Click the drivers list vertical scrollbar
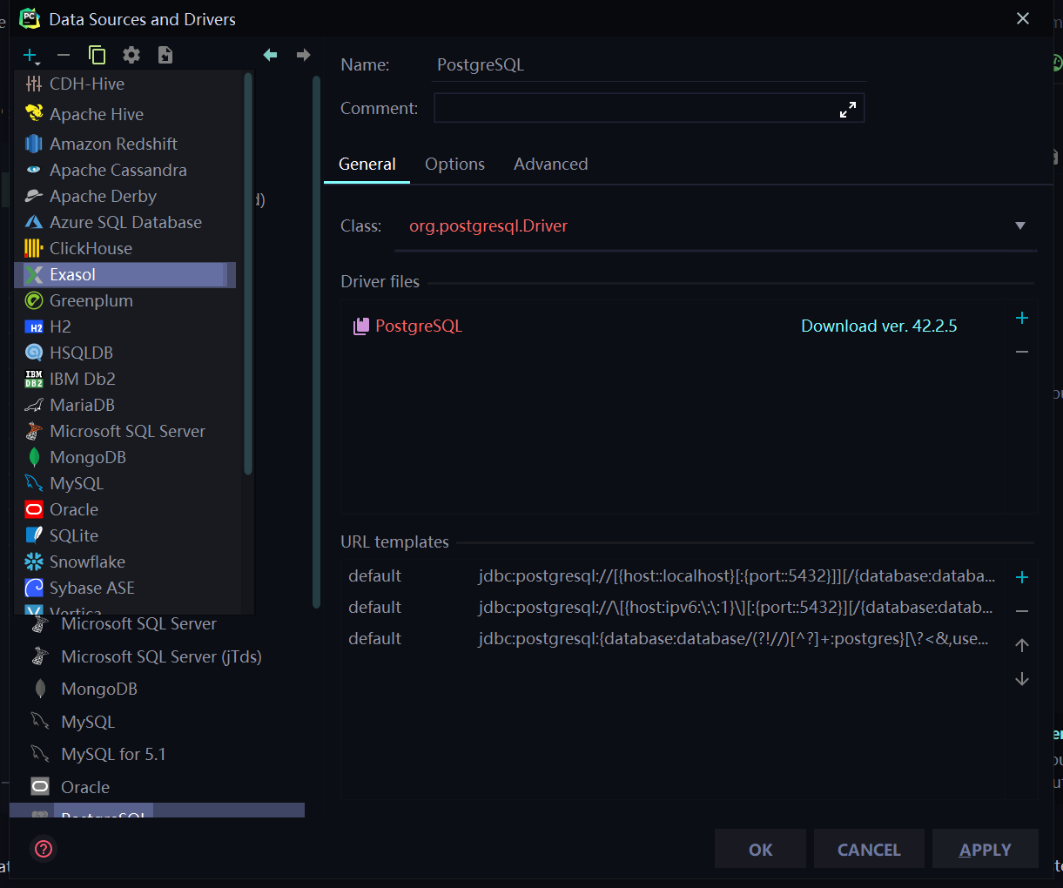Viewport: 1063px width, 888px height. (316, 341)
